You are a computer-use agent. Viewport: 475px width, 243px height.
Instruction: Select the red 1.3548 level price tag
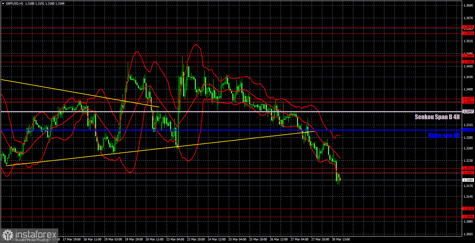click(x=468, y=27)
